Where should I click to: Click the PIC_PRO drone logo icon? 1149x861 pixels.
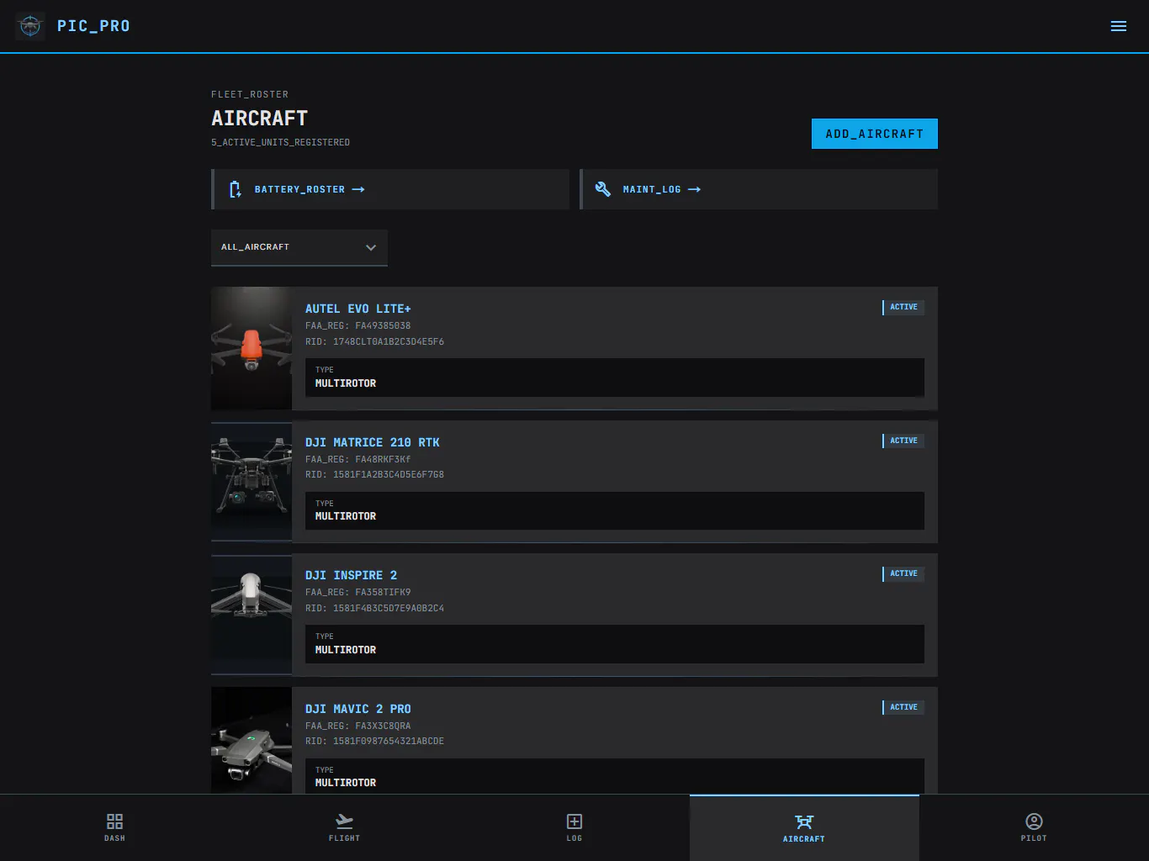[30, 26]
